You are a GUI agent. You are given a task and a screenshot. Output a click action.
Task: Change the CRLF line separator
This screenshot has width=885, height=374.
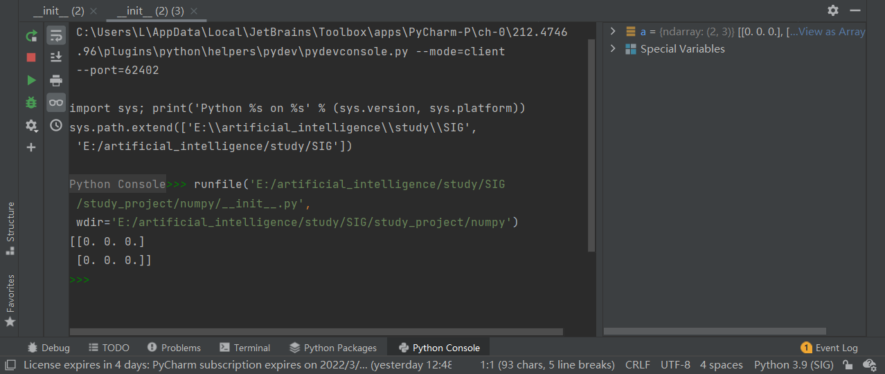[637, 365]
